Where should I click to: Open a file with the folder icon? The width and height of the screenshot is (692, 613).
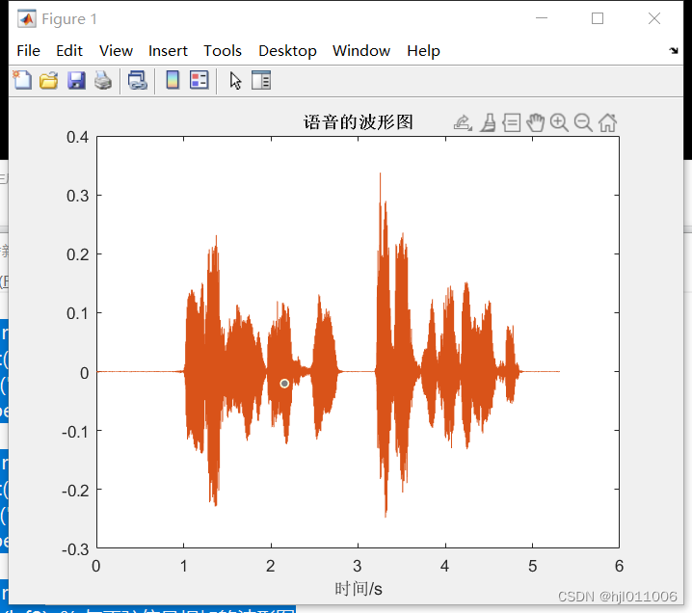point(48,81)
